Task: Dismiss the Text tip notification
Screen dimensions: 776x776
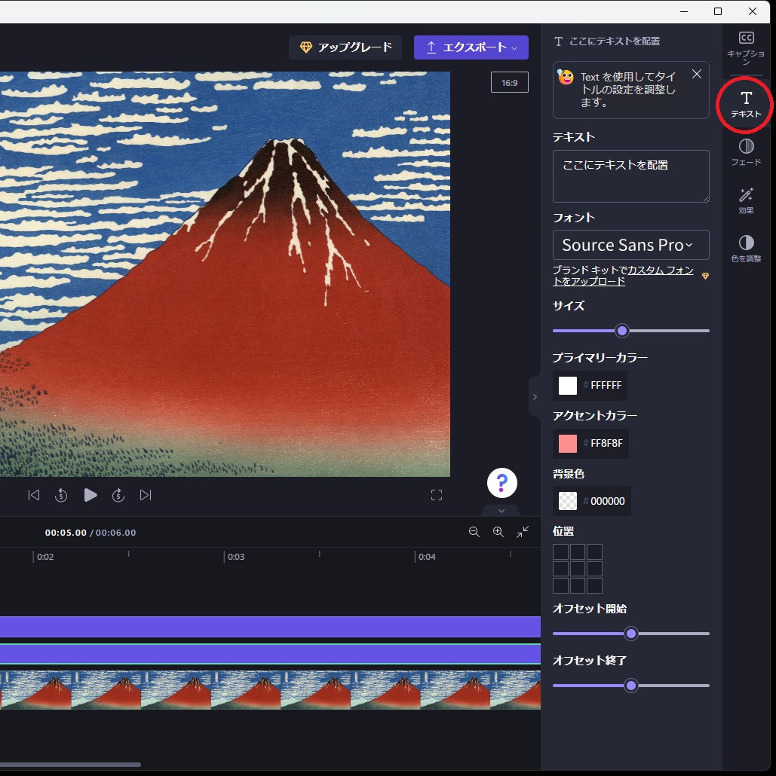Action: [697, 75]
